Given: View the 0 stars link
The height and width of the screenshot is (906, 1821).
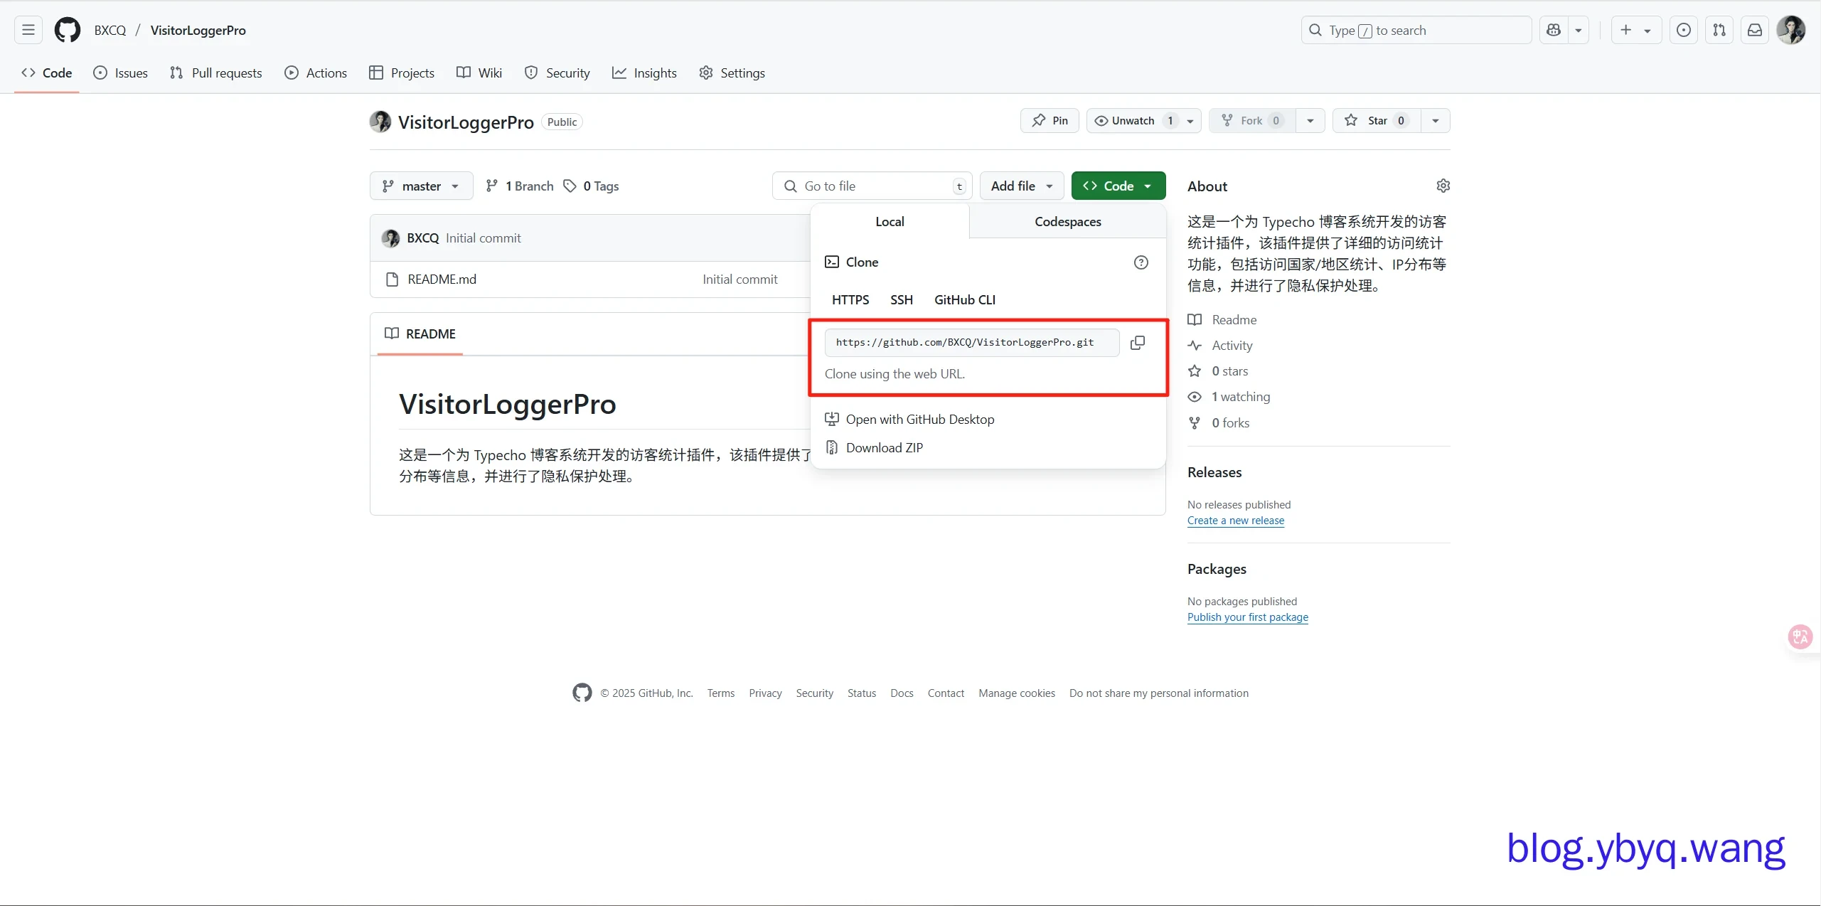Looking at the screenshot, I should point(1218,371).
